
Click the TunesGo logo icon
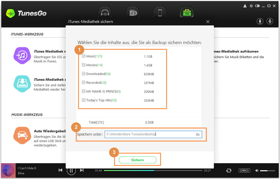(10, 14)
